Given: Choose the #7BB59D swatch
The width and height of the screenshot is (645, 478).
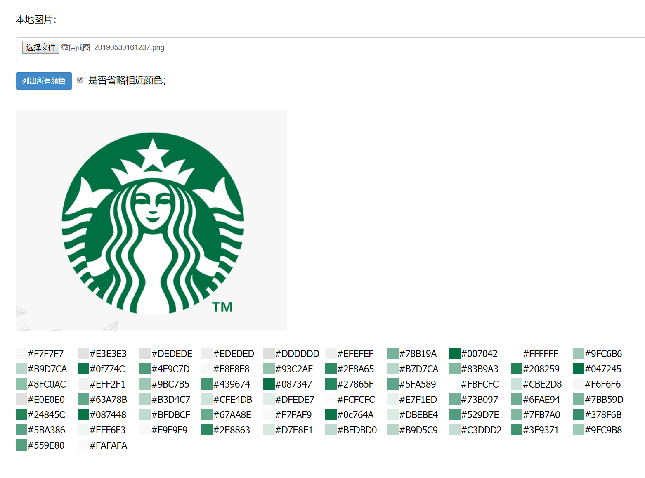Looking at the screenshot, I should [579, 399].
